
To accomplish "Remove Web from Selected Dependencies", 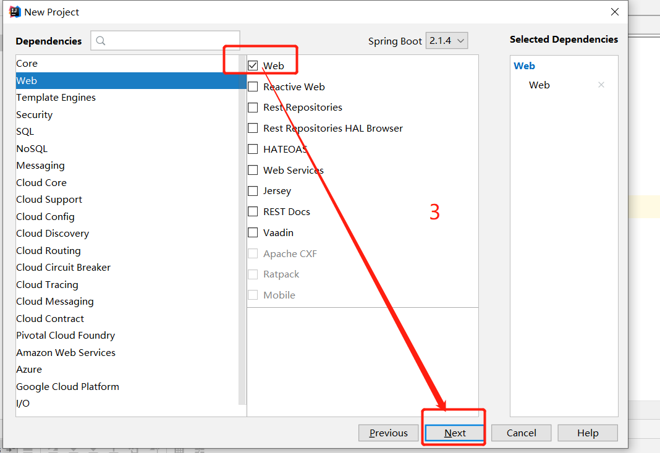I will point(601,85).
